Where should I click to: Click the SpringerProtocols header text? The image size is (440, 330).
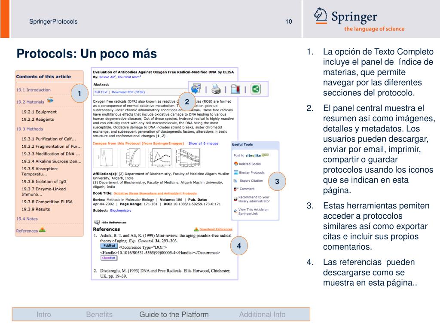53,21
